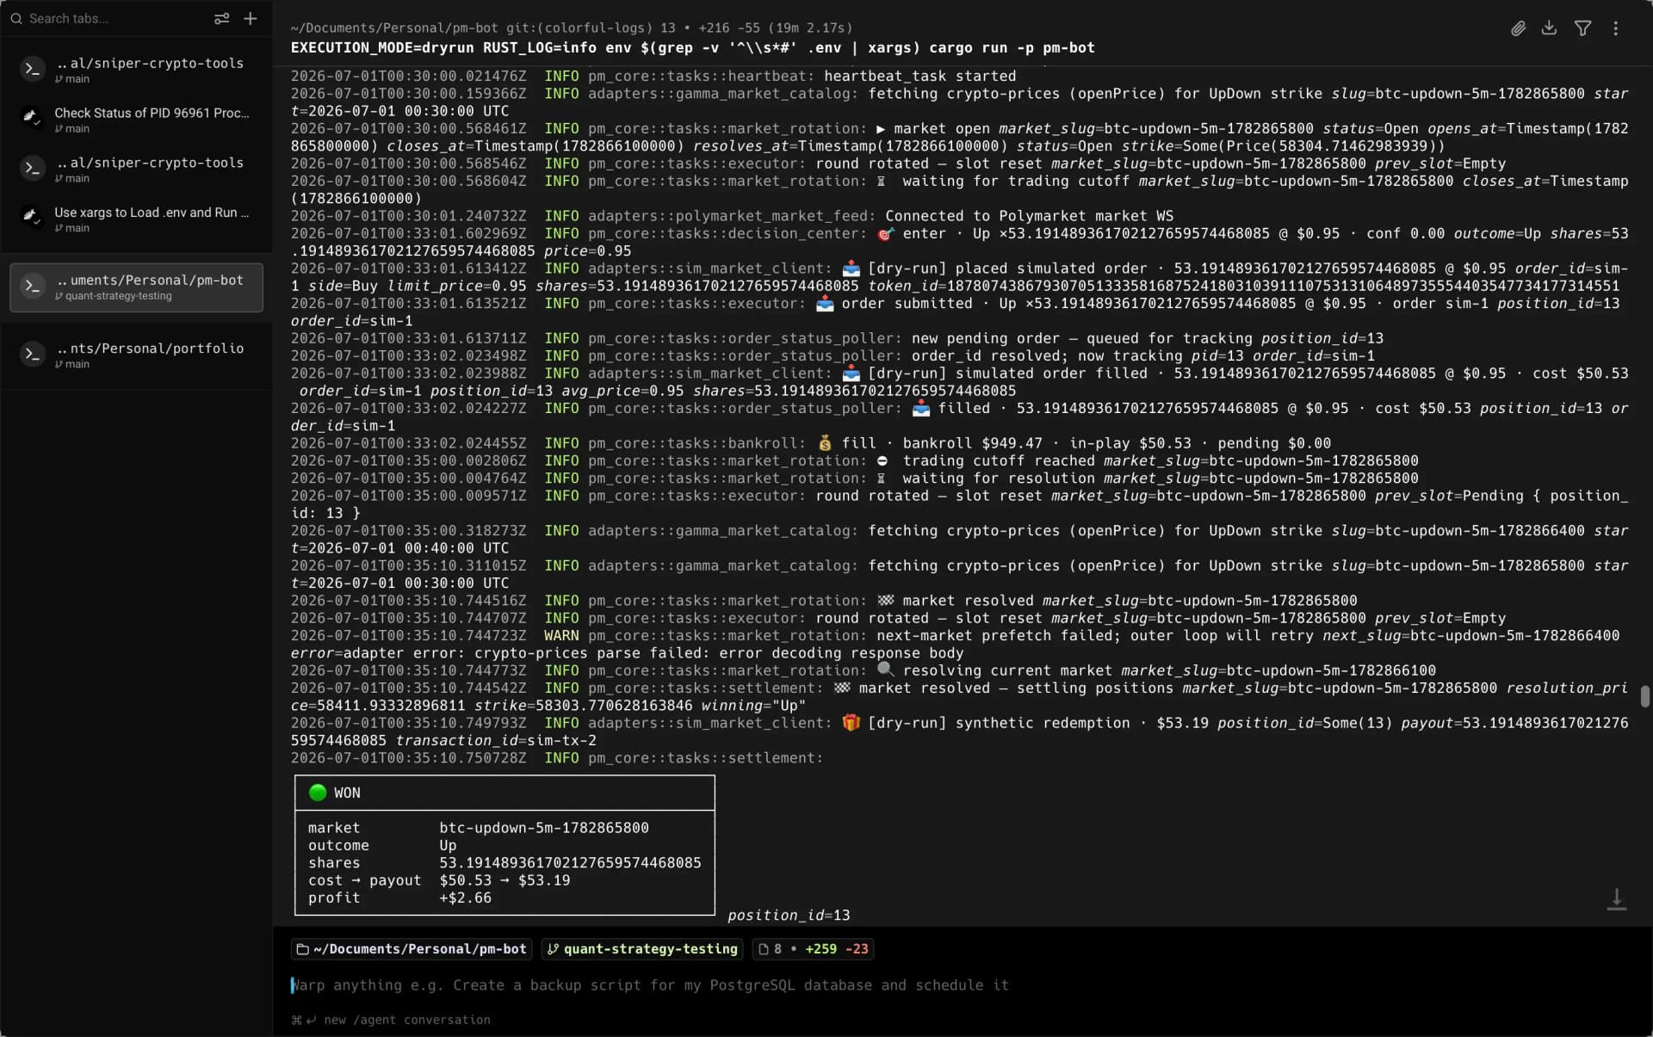Open Check Status of PID 96961 tab
Screen dimensions: 1653x1037
tap(136, 120)
